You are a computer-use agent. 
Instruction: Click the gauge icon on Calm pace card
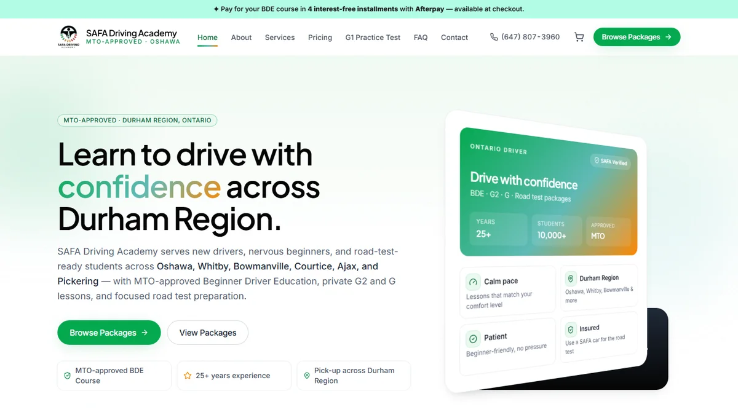pos(473,282)
